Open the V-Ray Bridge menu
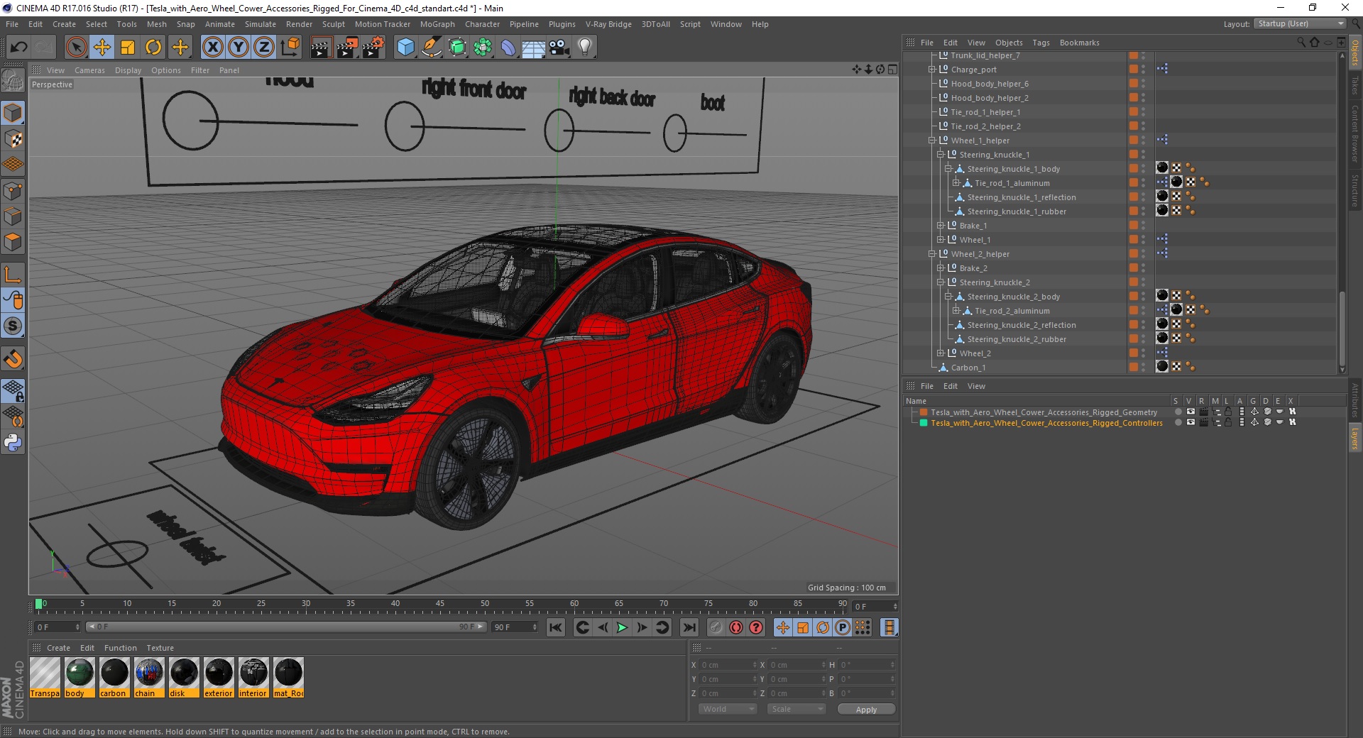Image resolution: width=1363 pixels, height=738 pixels. pos(608,24)
